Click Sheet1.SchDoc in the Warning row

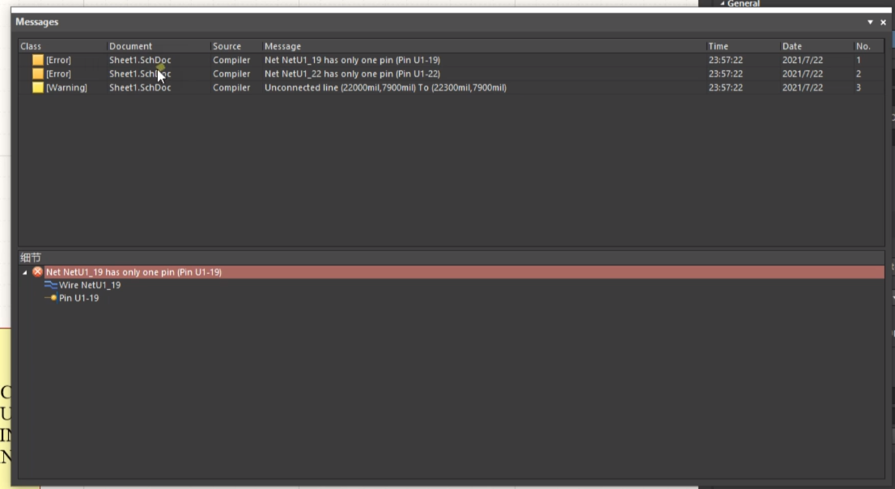(140, 87)
